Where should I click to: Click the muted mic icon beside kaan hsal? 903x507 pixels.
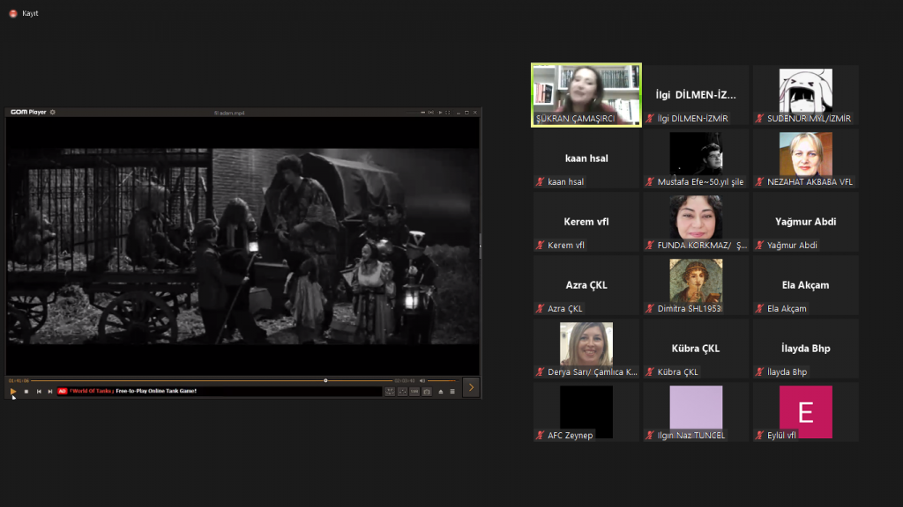click(540, 182)
